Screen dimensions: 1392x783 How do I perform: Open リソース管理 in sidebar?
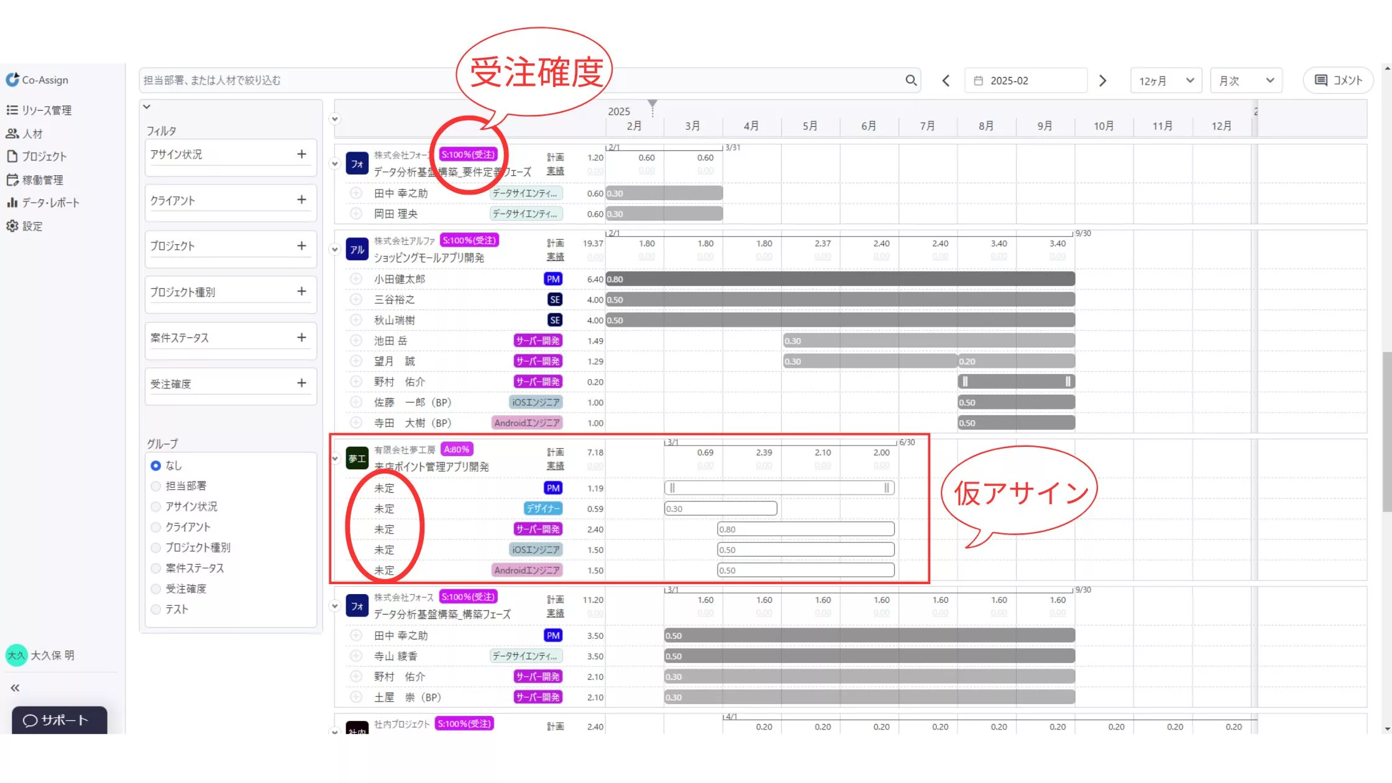[39, 110]
